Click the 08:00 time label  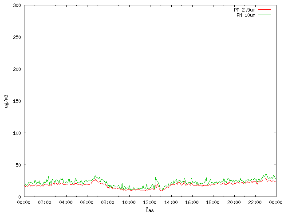107,202
